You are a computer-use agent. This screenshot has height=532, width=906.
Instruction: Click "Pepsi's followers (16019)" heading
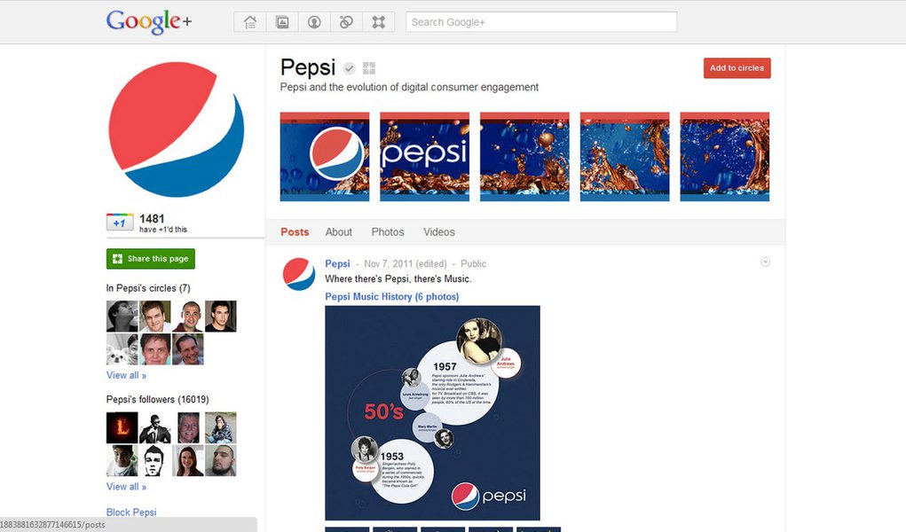pyautogui.click(x=157, y=400)
